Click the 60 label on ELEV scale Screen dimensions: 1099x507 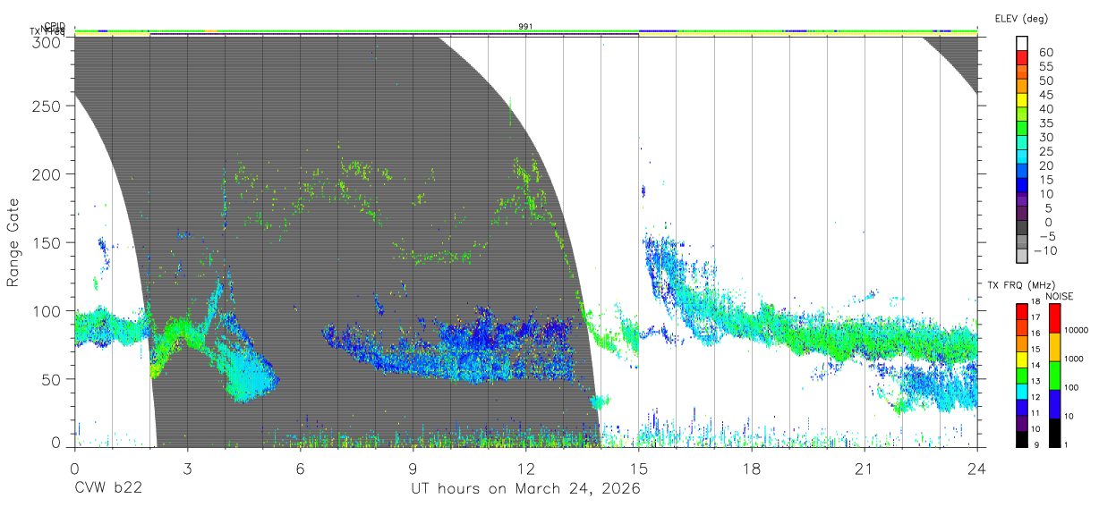(1044, 52)
